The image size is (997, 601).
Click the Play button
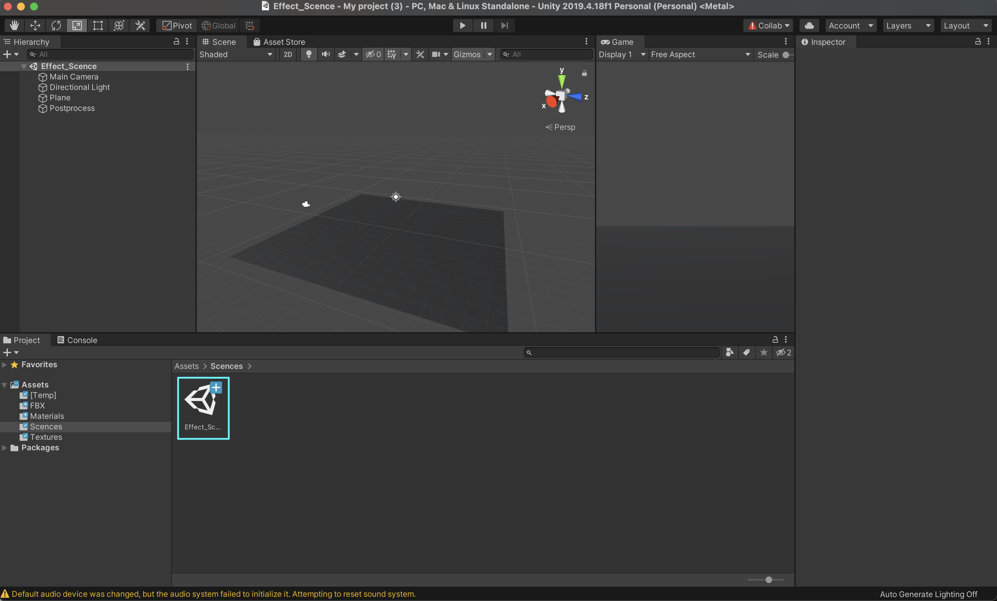(x=462, y=26)
